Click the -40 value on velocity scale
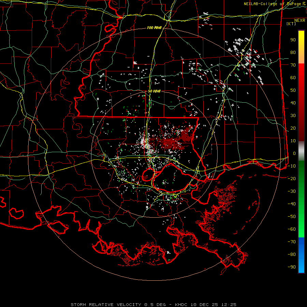The width and height of the screenshot is (307, 307). pyautogui.click(x=292, y=204)
